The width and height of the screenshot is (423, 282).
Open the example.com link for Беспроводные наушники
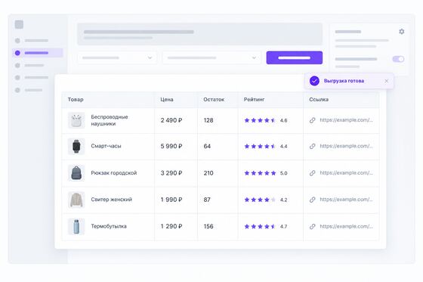pyautogui.click(x=347, y=120)
